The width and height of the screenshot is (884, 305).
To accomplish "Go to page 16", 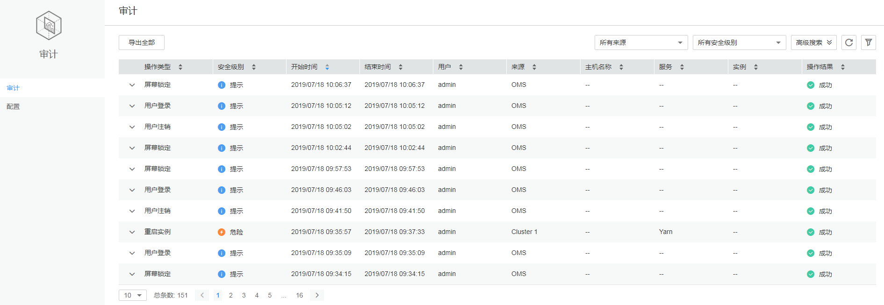I will click(x=299, y=295).
